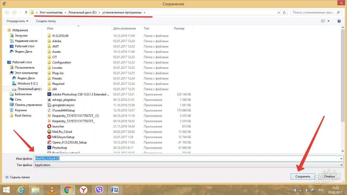Click the Photoshop file icon

click(x=49, y=148)
